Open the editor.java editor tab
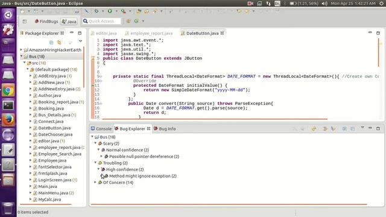 pyautogui.click(x=104, y=33)
